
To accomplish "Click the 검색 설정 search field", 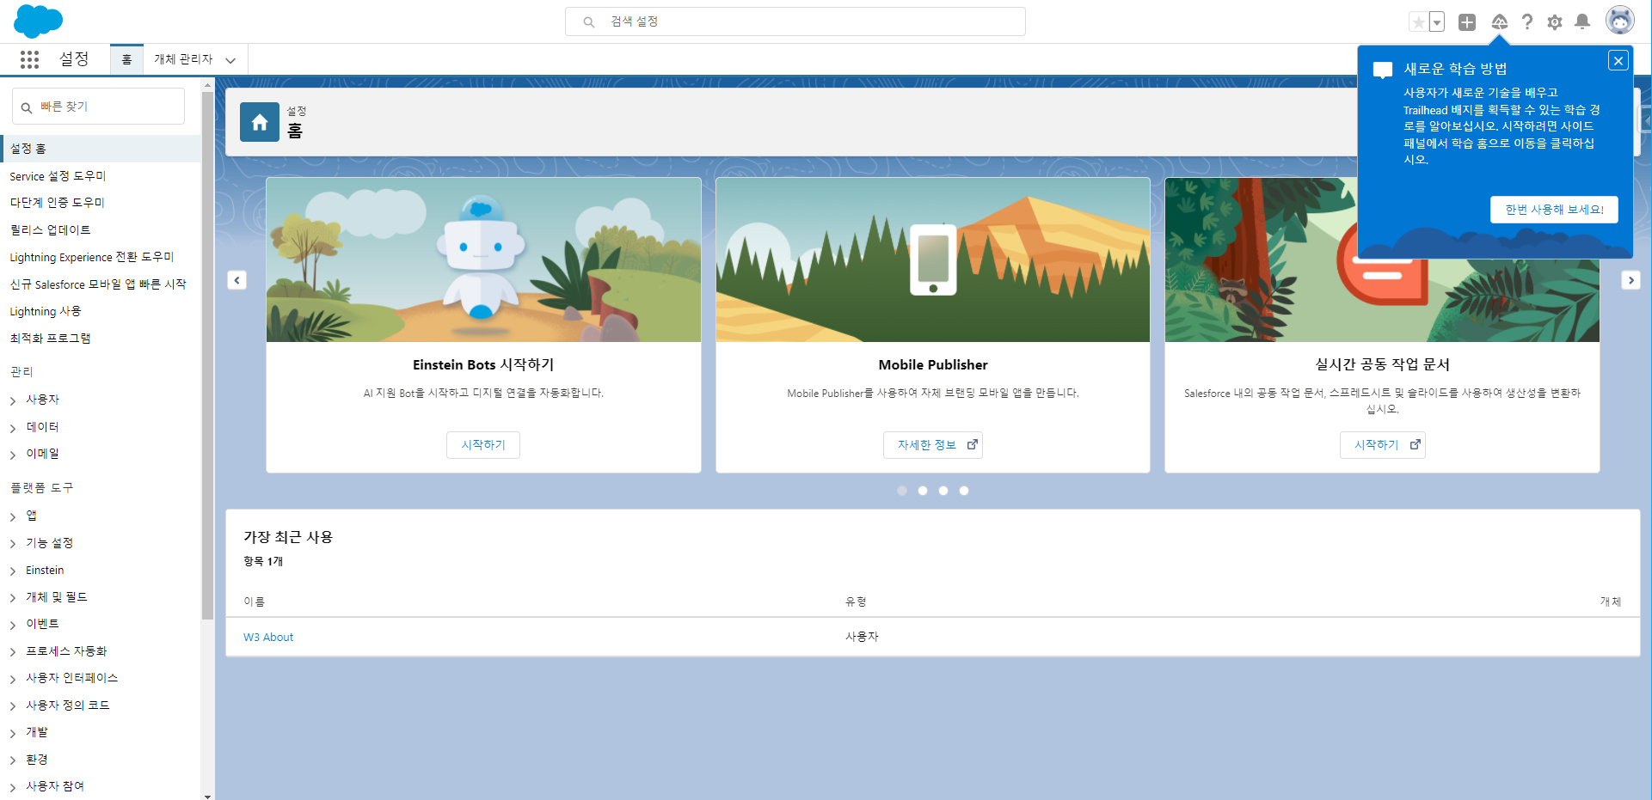I will tap(795, 21).
